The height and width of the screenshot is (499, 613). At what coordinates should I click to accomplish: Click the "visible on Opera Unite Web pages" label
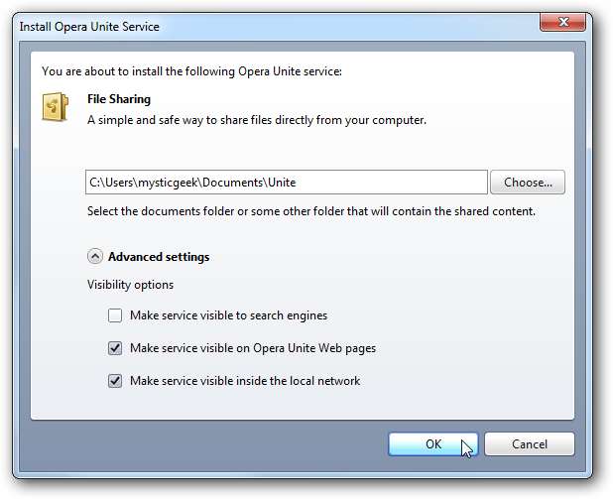(253, 348)
